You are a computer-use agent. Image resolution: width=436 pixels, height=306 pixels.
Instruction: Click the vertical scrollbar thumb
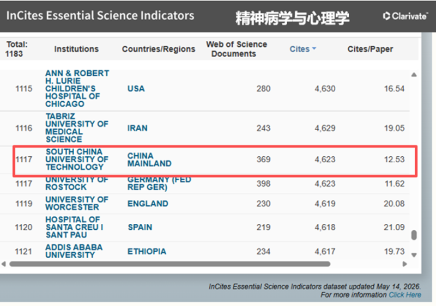click(414, 235)
